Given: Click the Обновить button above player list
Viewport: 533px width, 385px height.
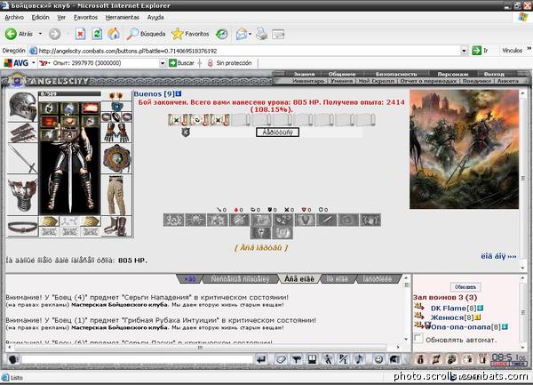Looking at the screenshot, I should click(465, 287).
